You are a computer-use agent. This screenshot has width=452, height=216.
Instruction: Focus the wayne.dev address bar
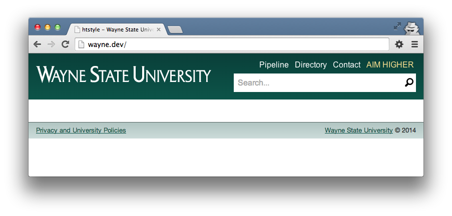coord(232,44)
